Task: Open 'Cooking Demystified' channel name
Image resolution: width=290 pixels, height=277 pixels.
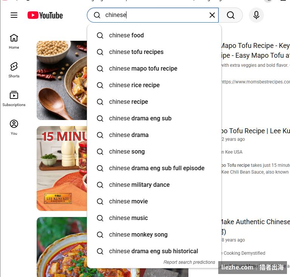Action: 244,253
